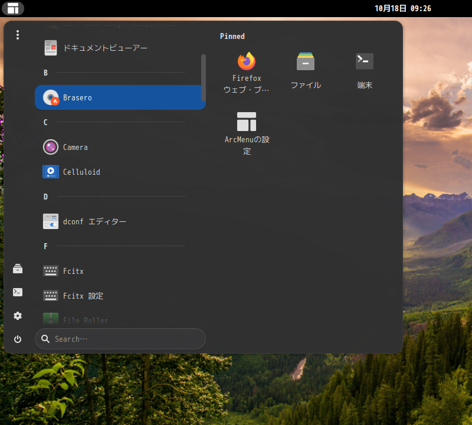Open the Camera app icon

click(x=51, y=147)
